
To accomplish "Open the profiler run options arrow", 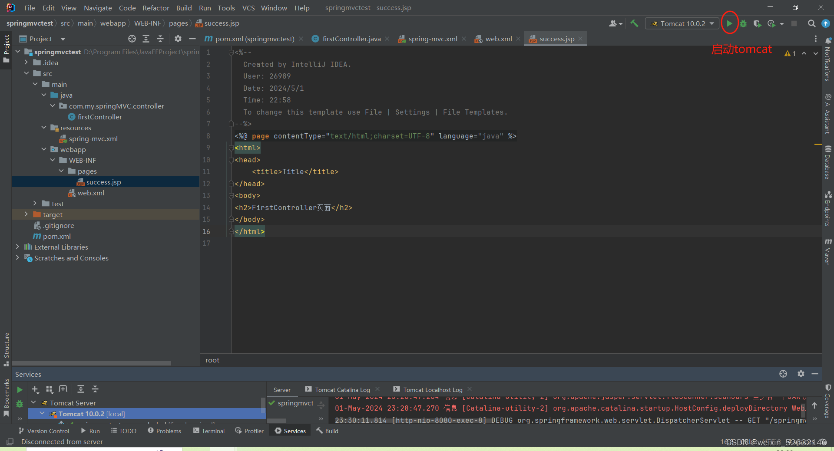I will 782,24.
